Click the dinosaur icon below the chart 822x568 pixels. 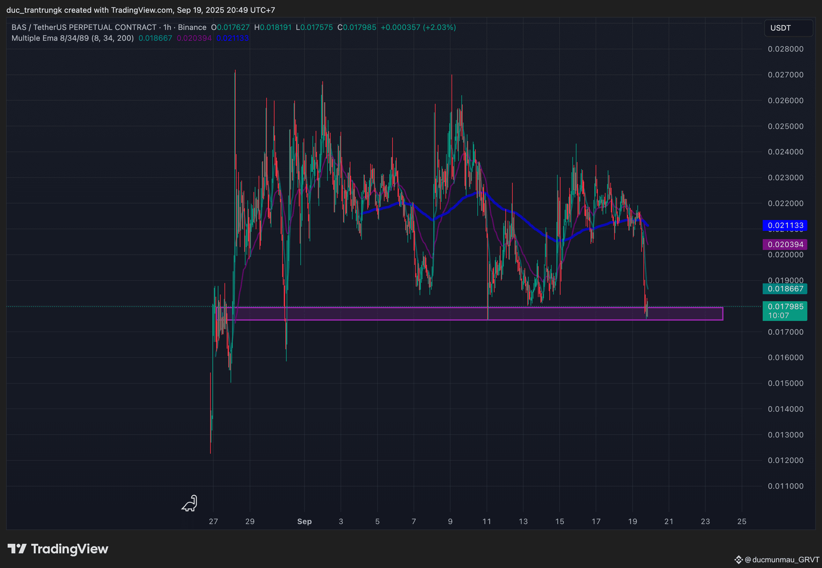click(189, 503)
